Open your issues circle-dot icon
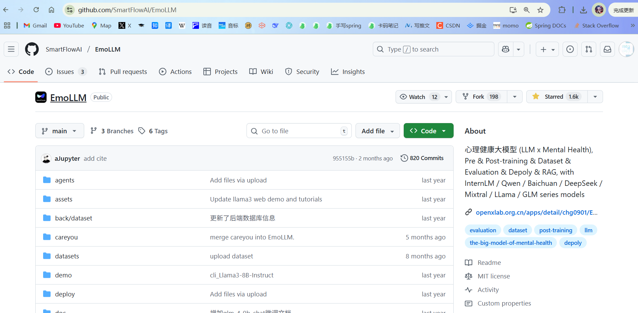The width and height of the screenshot is (638, 313). (x=570, y=49)
